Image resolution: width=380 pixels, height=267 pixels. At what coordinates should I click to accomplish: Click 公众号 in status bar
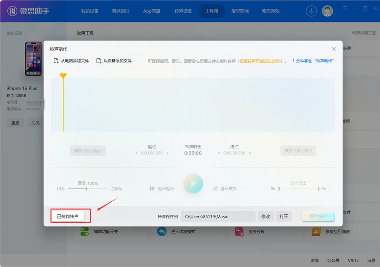tap(333, 261)
